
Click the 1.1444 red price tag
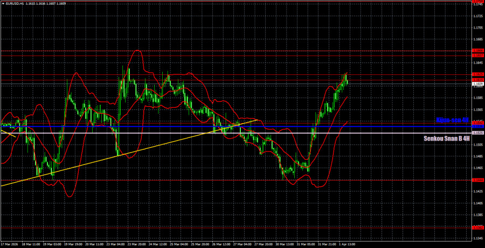478,180
